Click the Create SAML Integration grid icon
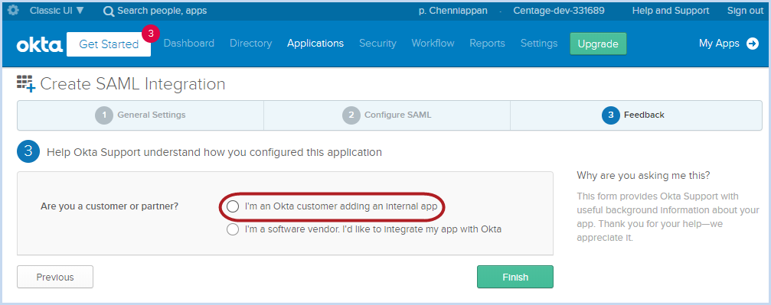The image size is (771, 305). 26,84
